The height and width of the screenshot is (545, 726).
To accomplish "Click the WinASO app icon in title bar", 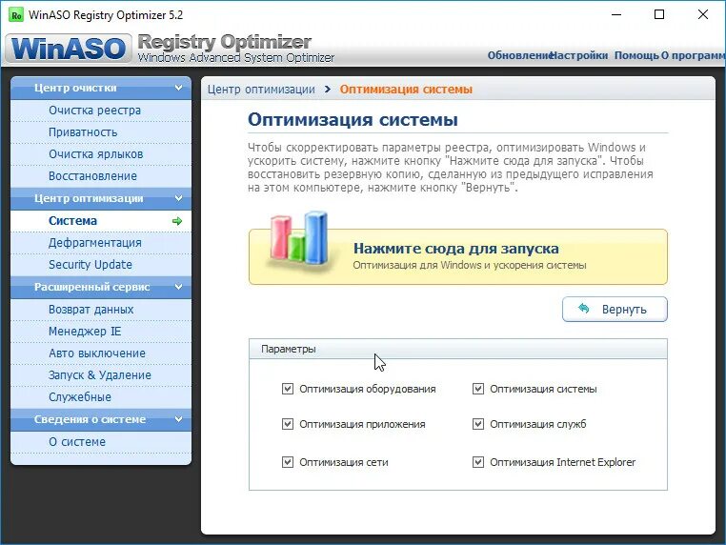I will point(16,15).
